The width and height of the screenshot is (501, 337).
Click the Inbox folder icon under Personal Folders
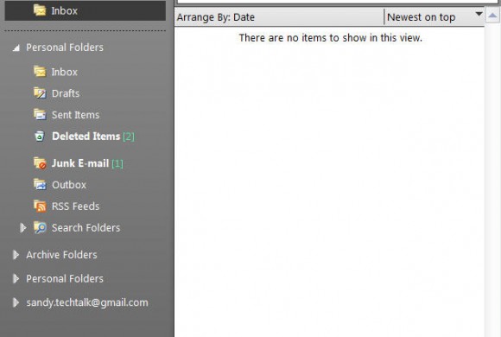coord(40,72)
